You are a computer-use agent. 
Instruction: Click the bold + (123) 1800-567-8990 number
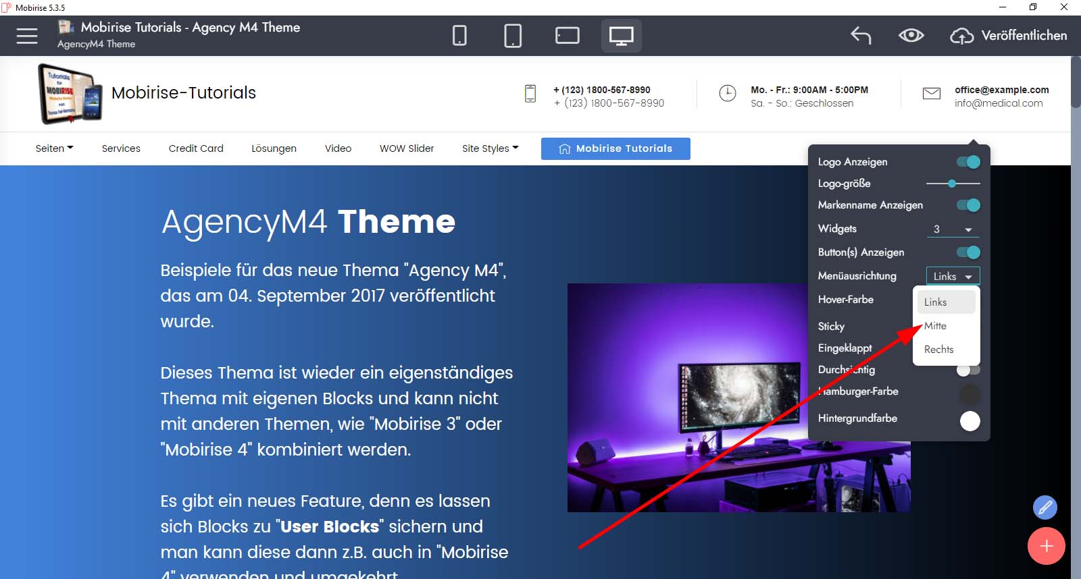pos(602,90)
